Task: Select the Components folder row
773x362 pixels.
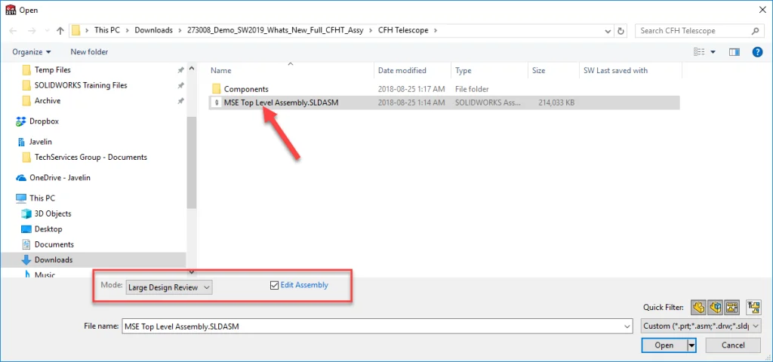Action: point(444,89)
